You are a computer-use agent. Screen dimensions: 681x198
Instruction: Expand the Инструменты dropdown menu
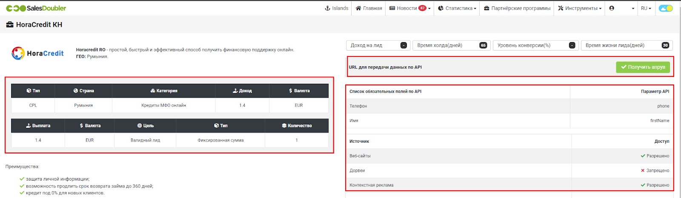[580, 8]
